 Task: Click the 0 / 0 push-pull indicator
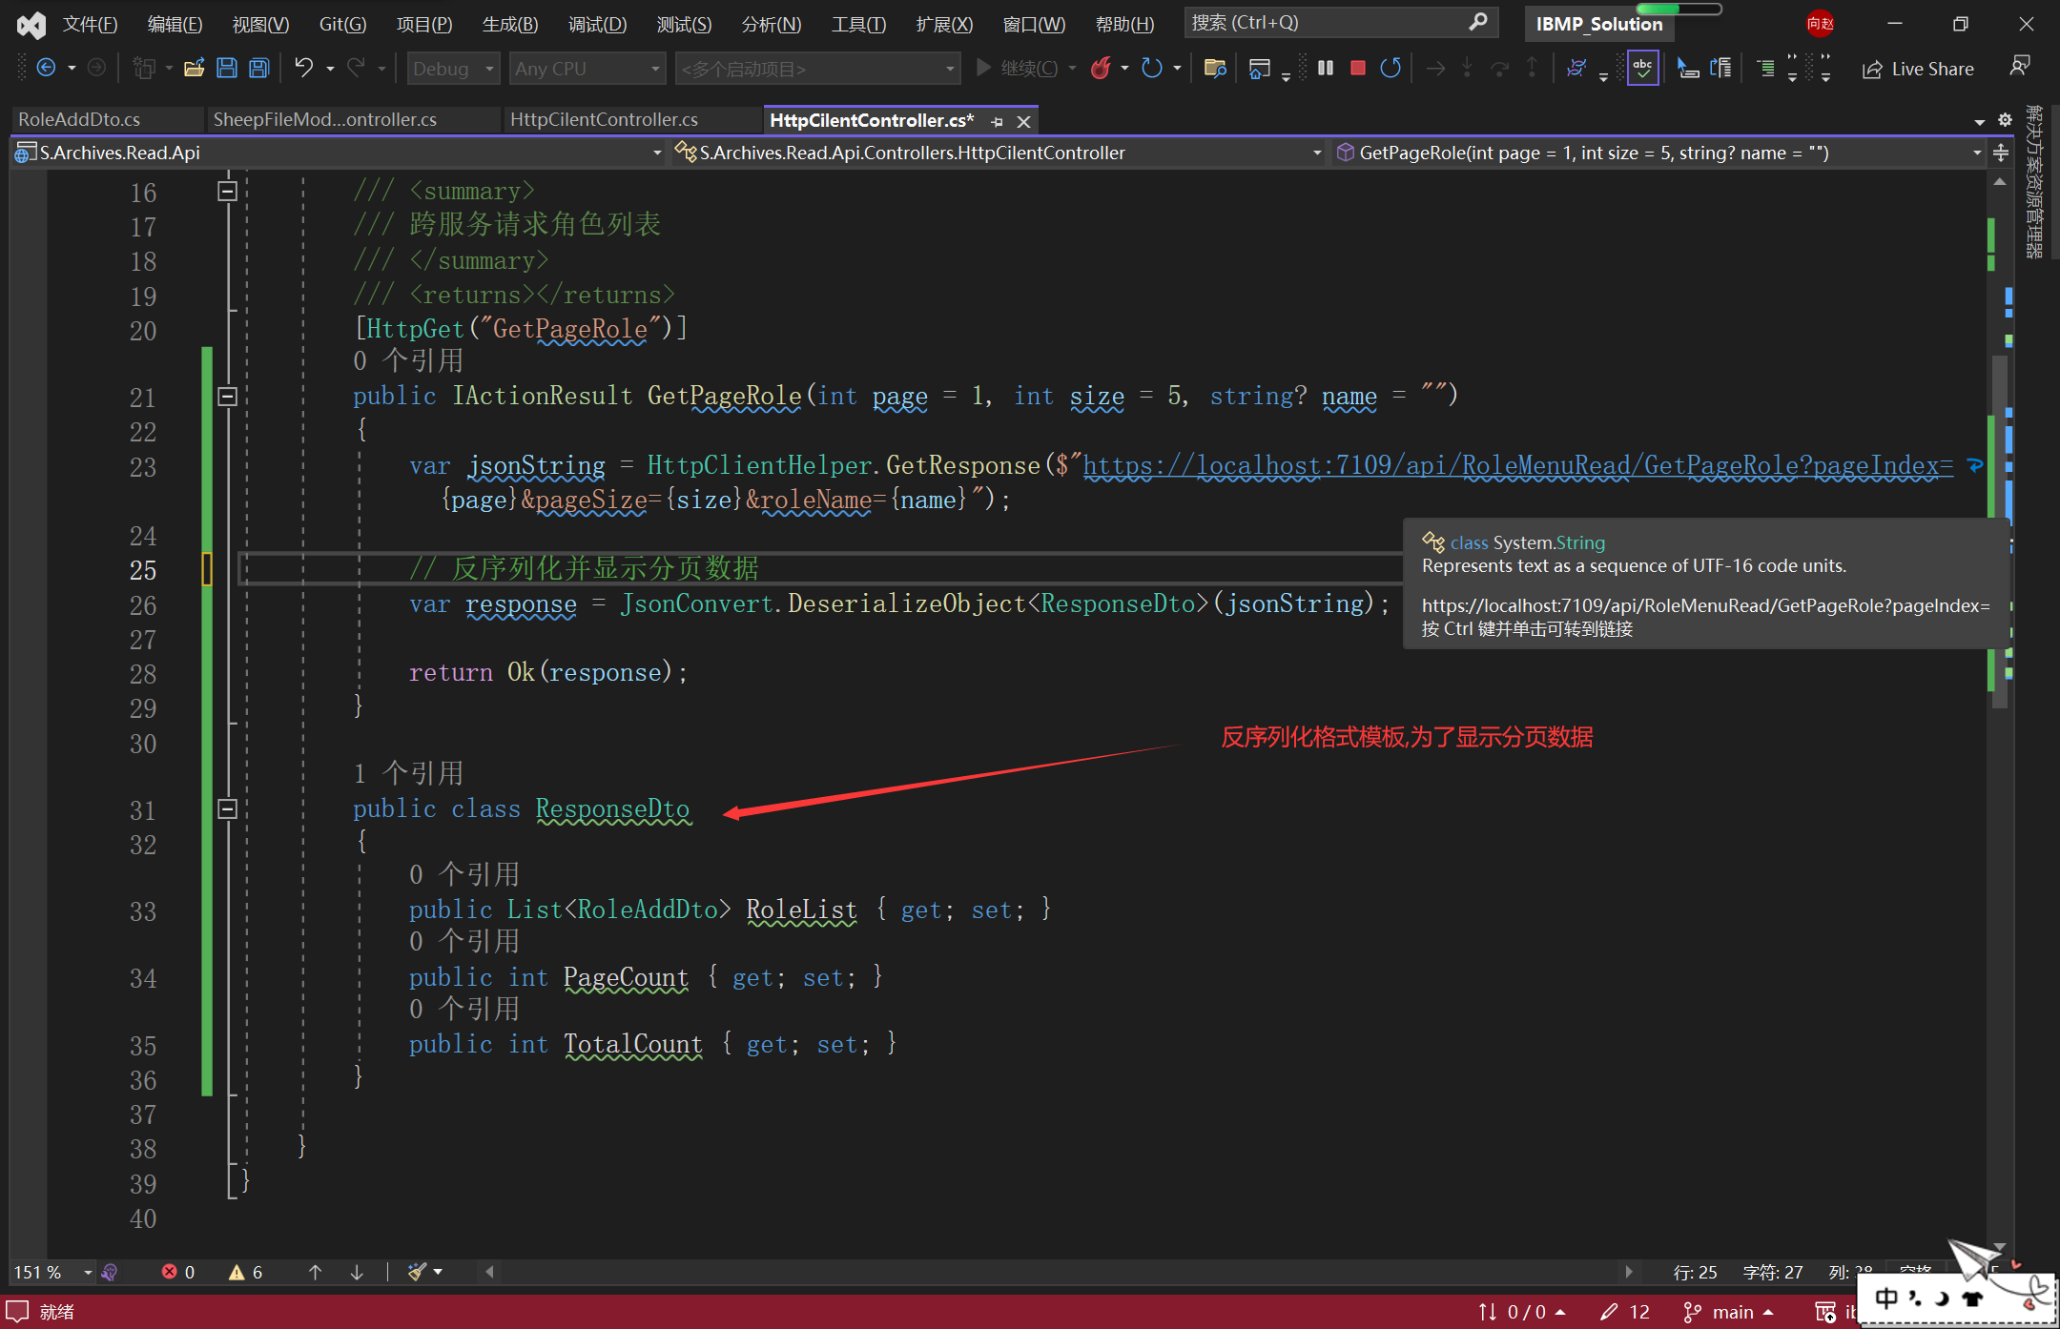[x=1522, y=1312]
